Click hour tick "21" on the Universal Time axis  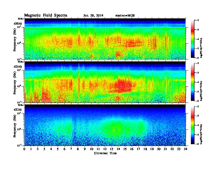coord(165,149)
